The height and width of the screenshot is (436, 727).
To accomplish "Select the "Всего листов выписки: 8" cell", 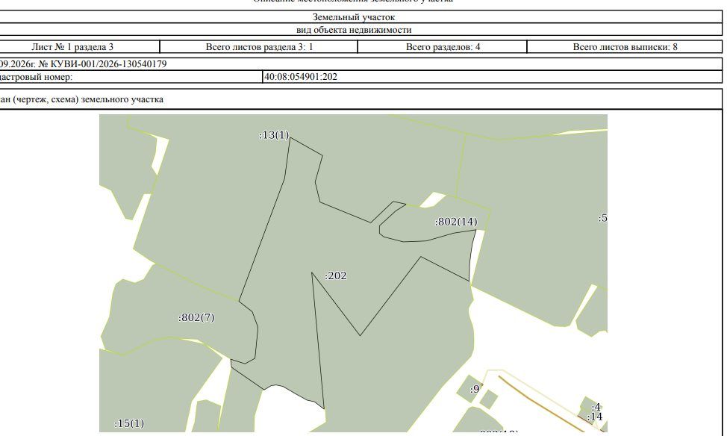I will pos(625,47).
